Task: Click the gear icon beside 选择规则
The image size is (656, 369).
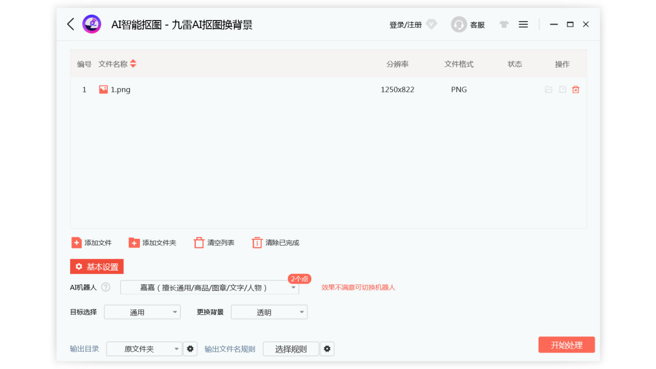Action: (x=327, y=348)
